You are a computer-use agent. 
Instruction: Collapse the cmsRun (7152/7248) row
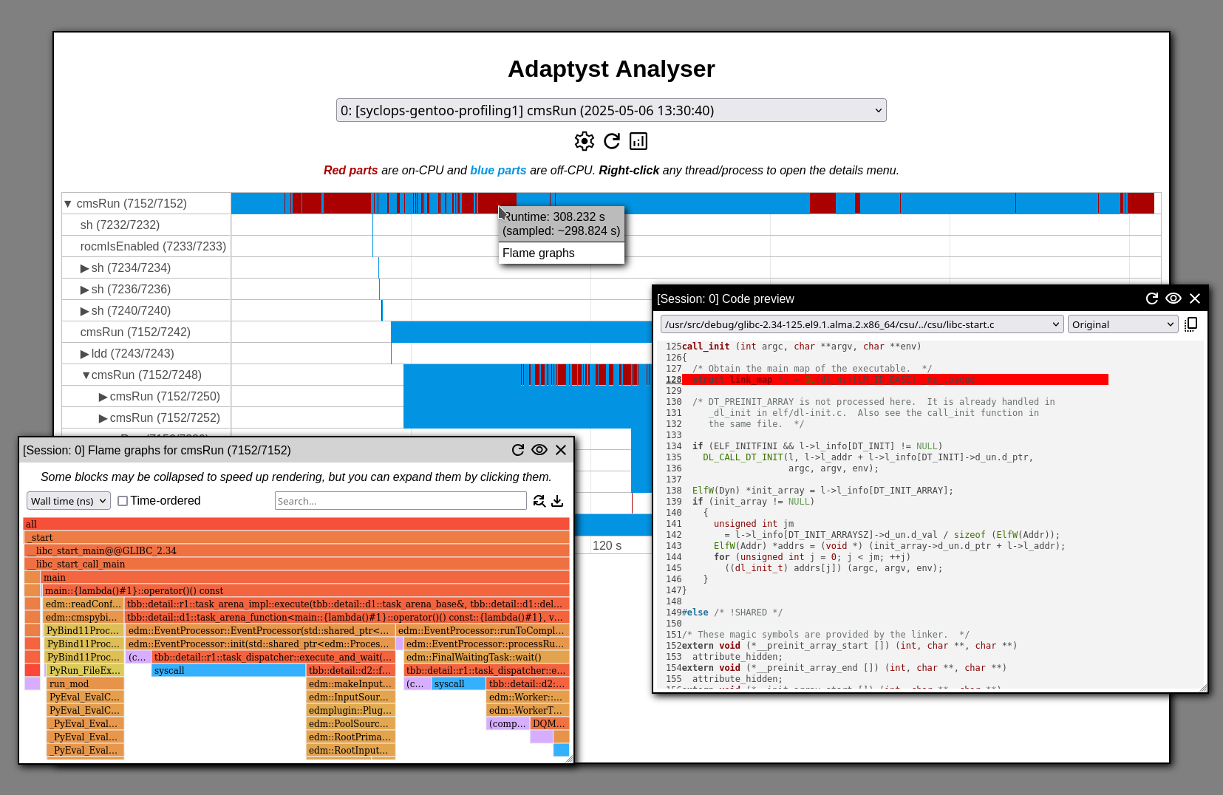point(86,375)
